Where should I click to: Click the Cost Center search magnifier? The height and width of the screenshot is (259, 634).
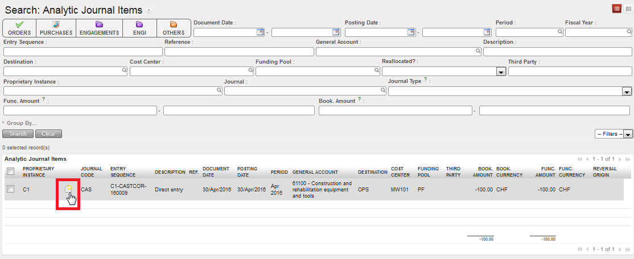(249, 71)
